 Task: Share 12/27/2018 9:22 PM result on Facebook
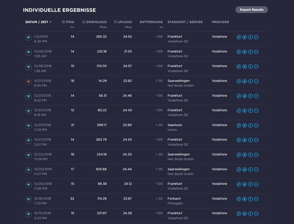pos(250,96)
